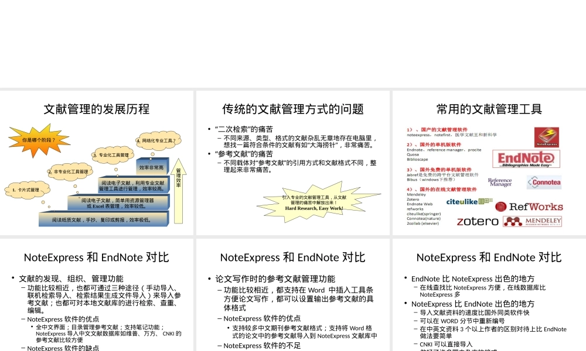Screen dimensions: 586x351
Task: Click the NoteExpress red logo icon
Action: click(x=546, y=137)
